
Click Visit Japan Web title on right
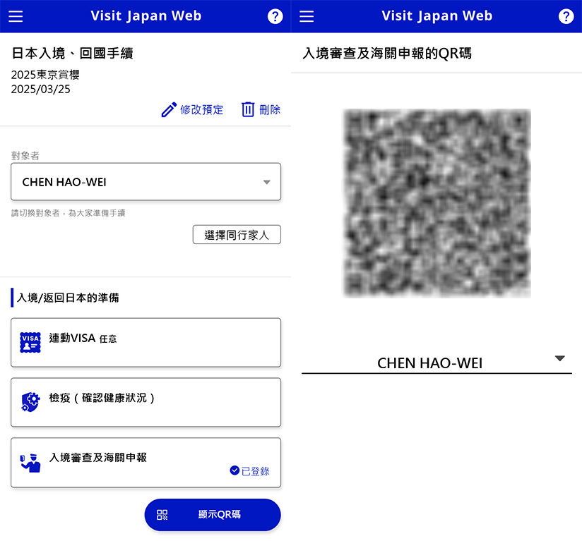437,16
